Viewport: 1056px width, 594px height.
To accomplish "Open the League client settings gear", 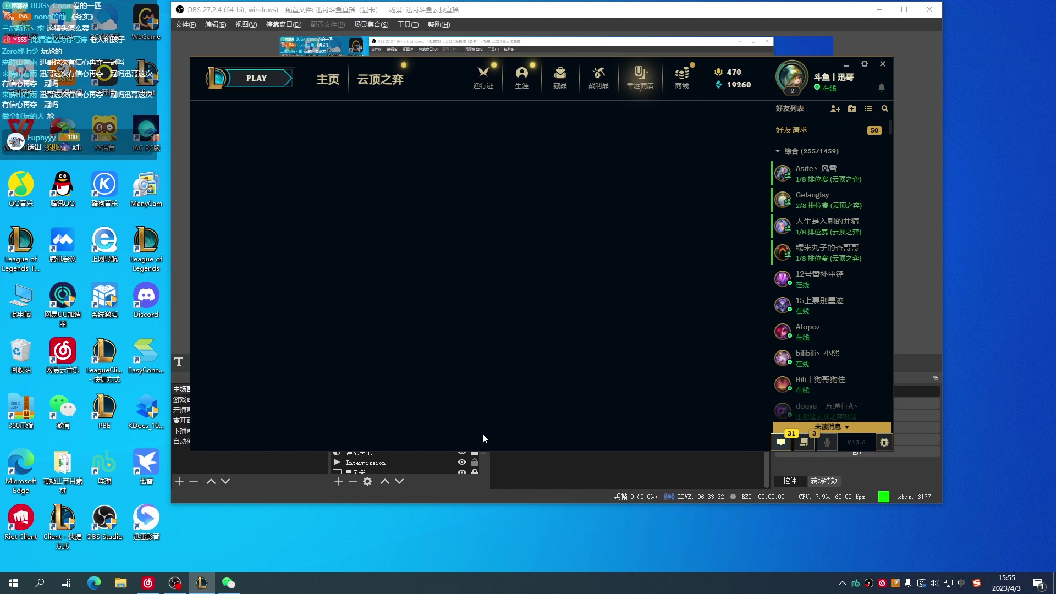I will pyautogui.click(x=865, y=64).
